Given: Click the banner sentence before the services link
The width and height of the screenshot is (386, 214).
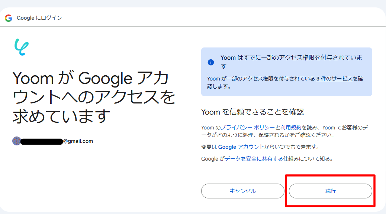Looking at the screenshot, I should 261,79.
